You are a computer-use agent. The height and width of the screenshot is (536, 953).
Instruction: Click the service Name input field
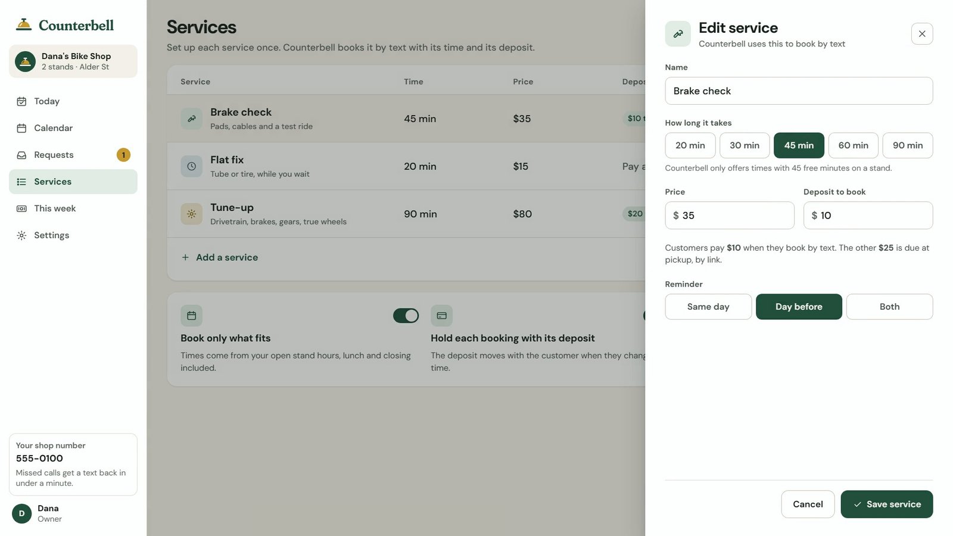[799, 91]
